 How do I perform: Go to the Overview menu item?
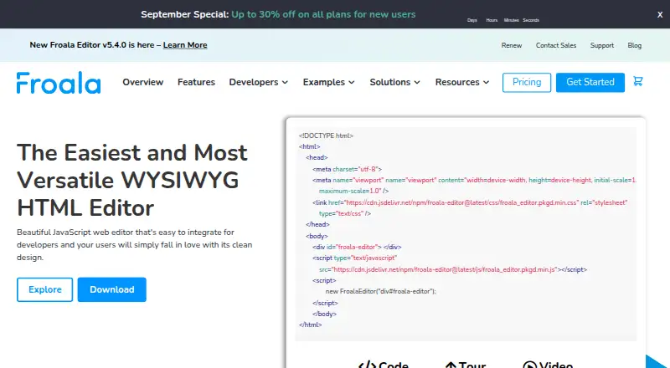pos(142,82)
